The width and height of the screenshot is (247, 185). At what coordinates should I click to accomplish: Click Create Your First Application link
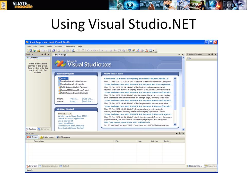pos(71,118)
